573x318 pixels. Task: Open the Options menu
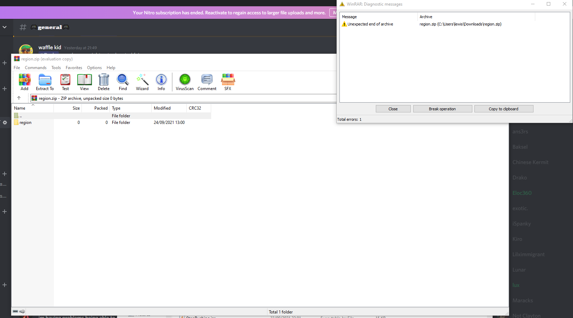pyautogui.click(x=94, y=68)
